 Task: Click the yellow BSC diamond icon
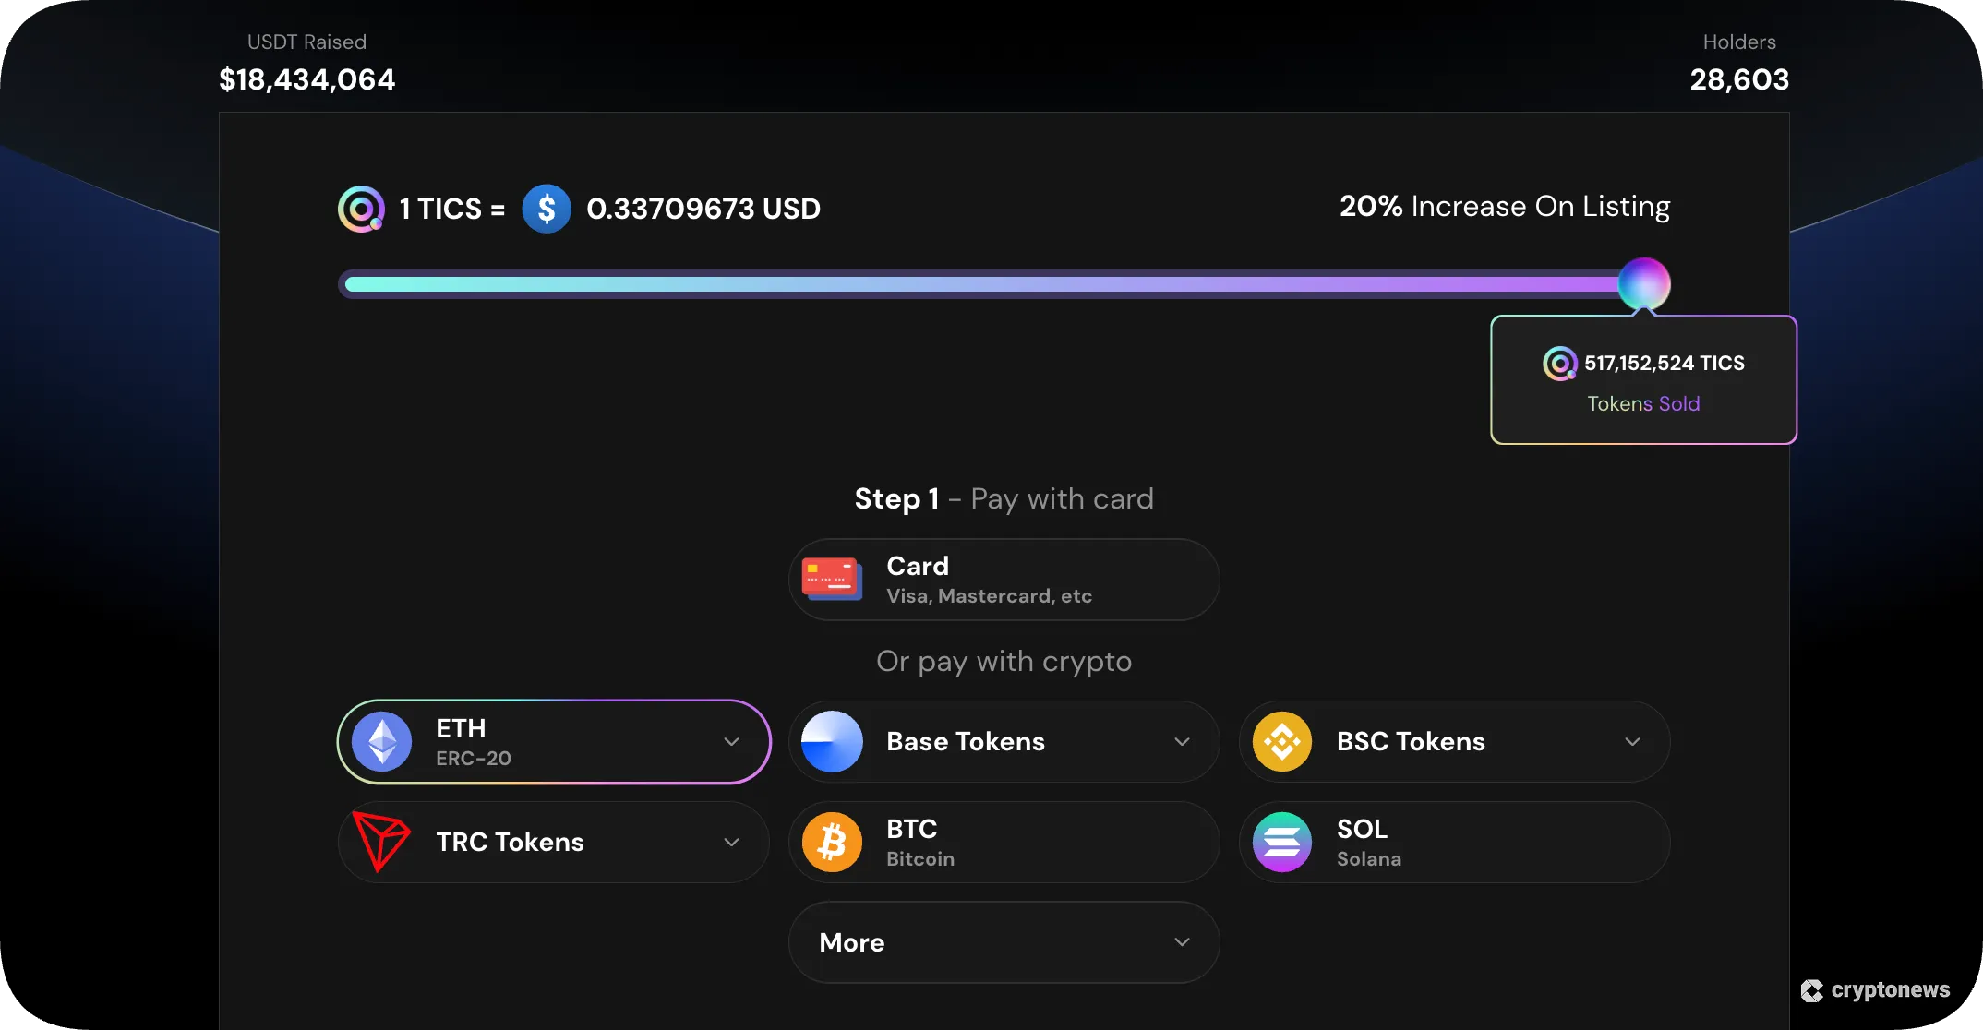(1282, 741)
